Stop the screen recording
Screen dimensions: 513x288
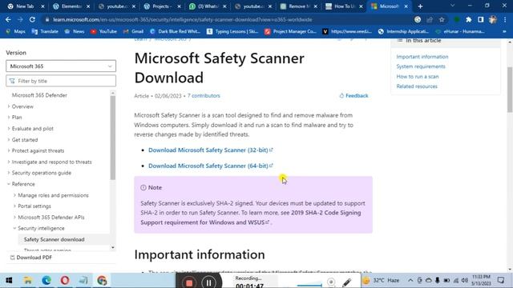[189, 282]
